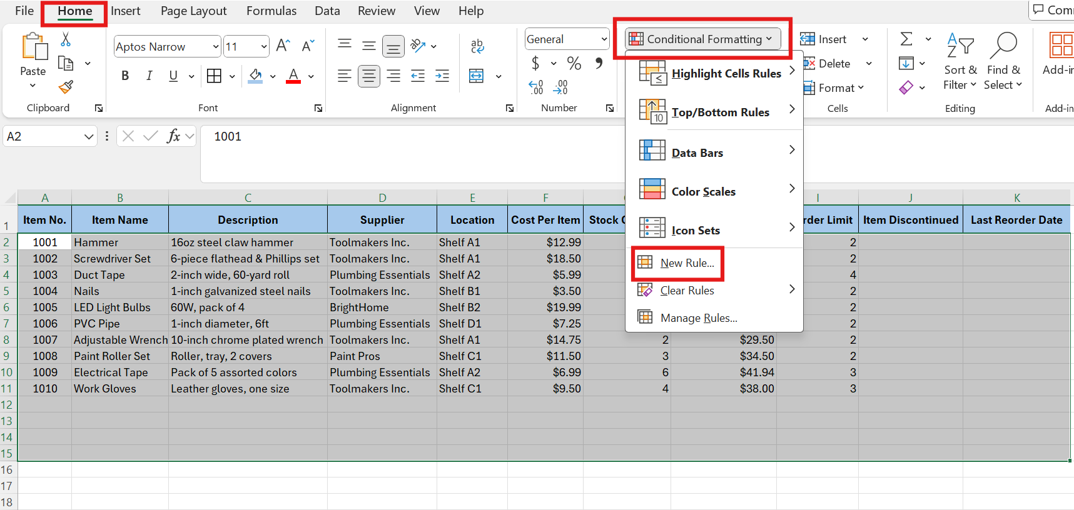Switch to the Review tab

[x=377, y=11]
